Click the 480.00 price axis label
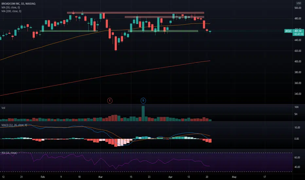The width and height of the screenshot is (305, 180). click(x=298, y=18)
